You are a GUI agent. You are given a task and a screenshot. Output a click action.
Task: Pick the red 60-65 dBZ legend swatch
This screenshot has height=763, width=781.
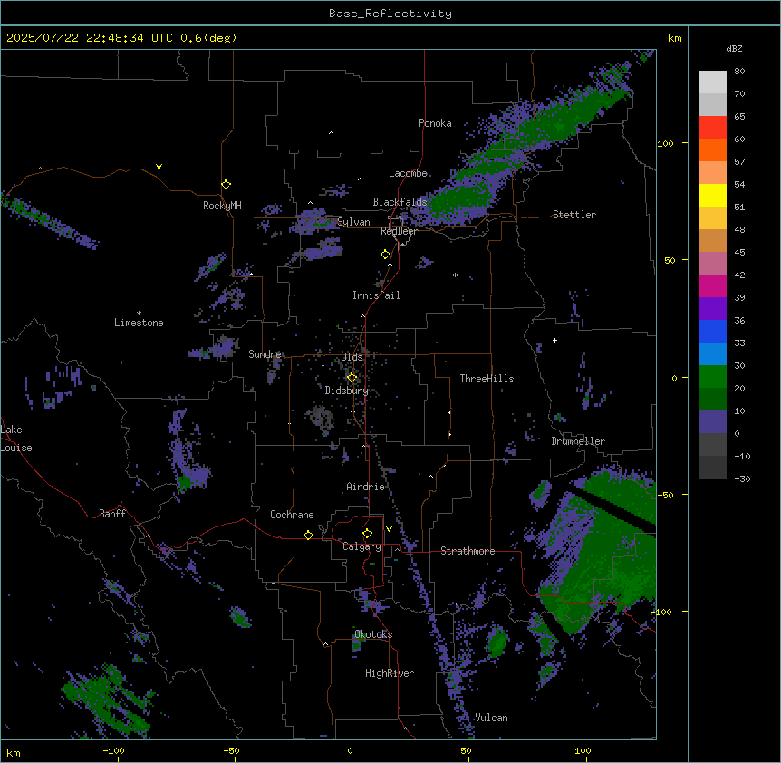(x=712, y=127)
